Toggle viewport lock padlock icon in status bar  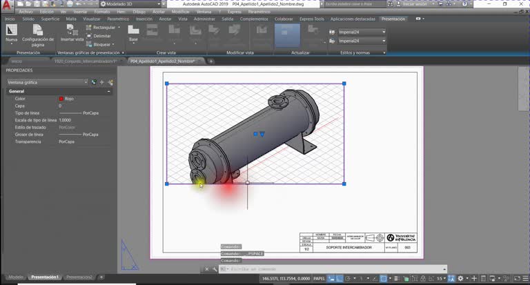point(423,279)
